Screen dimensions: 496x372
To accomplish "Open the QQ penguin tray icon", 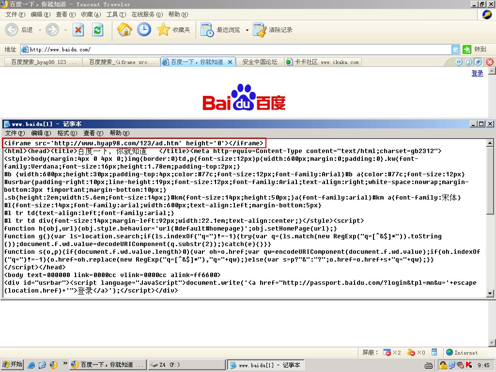I will 443,365.
